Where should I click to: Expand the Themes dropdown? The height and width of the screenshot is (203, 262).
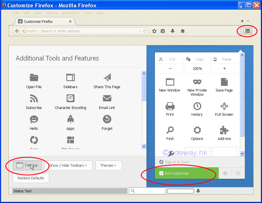tap(109, 166)
